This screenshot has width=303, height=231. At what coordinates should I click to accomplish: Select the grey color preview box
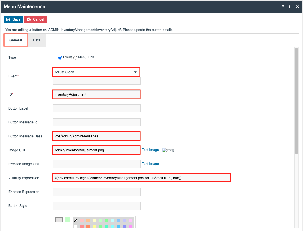tap(59, 219)
